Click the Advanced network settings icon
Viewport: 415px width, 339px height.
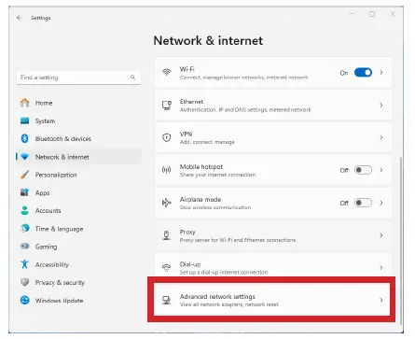[167, 300]
